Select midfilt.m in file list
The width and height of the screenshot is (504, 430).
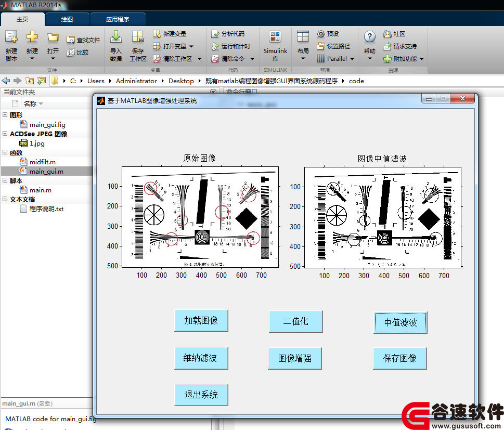43,162
